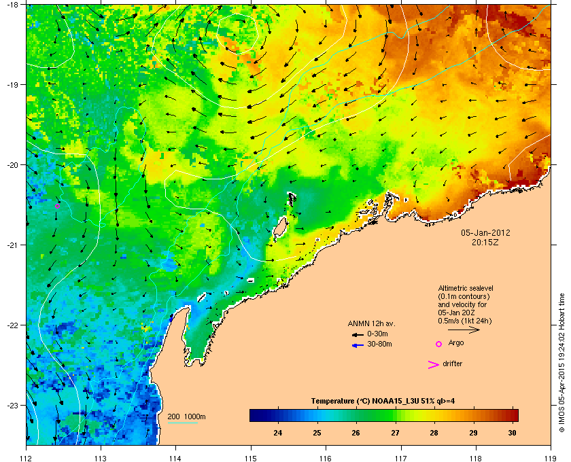Click the '0.5m/s (1kt 24h)' text
Screen dimensions: 571x462
(465, 321)
